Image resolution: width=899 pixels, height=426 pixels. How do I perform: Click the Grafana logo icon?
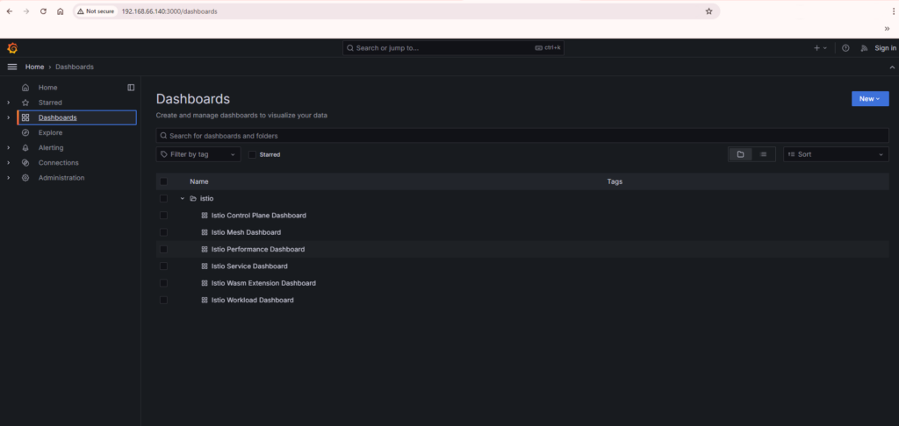12,48
